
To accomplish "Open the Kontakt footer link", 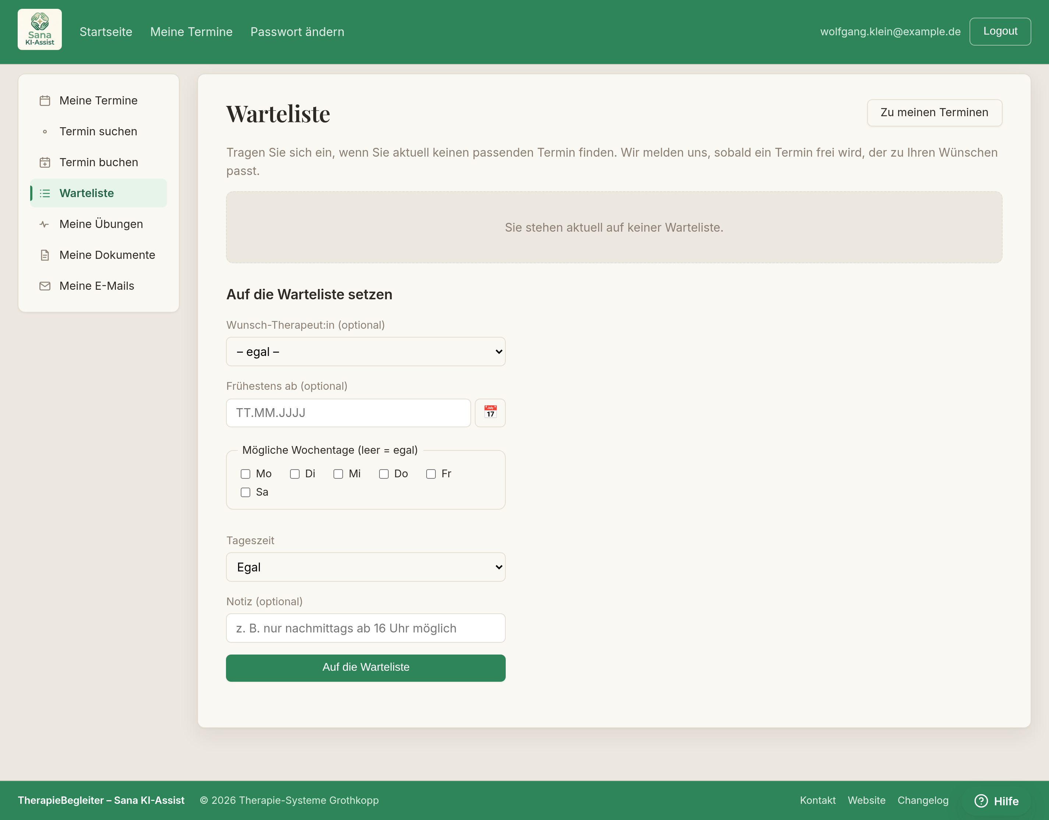I will tap(817, 801).
